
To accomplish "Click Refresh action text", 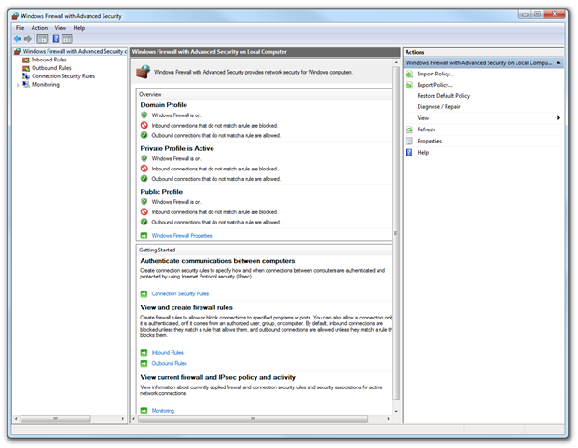I will [x=426, y=129].
